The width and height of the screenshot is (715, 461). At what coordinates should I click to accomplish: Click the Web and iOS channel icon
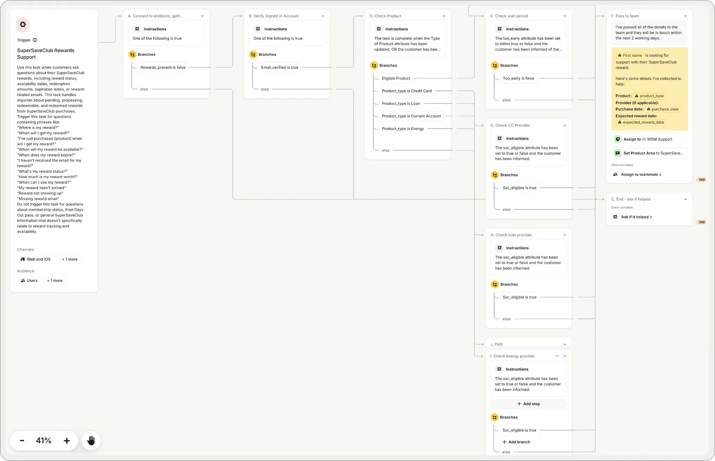coord(23,259)
